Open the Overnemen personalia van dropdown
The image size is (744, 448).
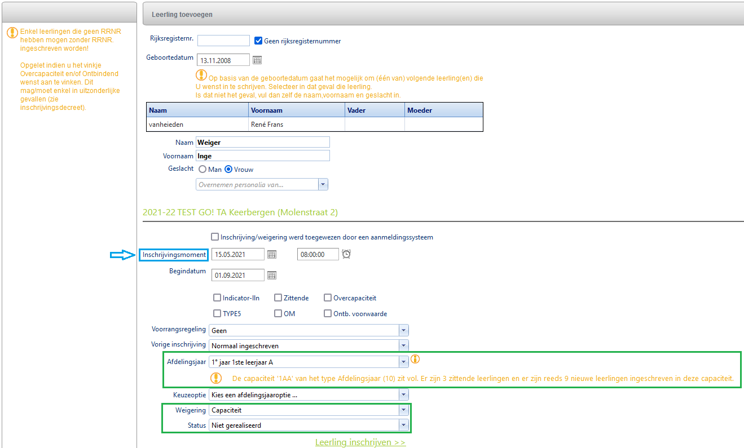[323, 184]
